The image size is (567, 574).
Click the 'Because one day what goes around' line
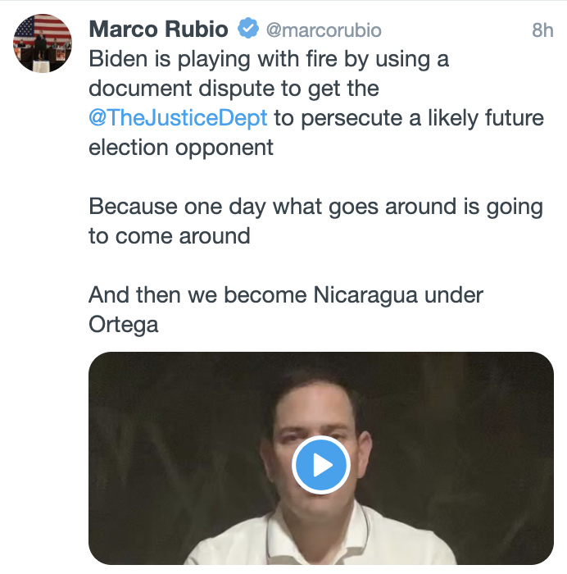(316, 207)
